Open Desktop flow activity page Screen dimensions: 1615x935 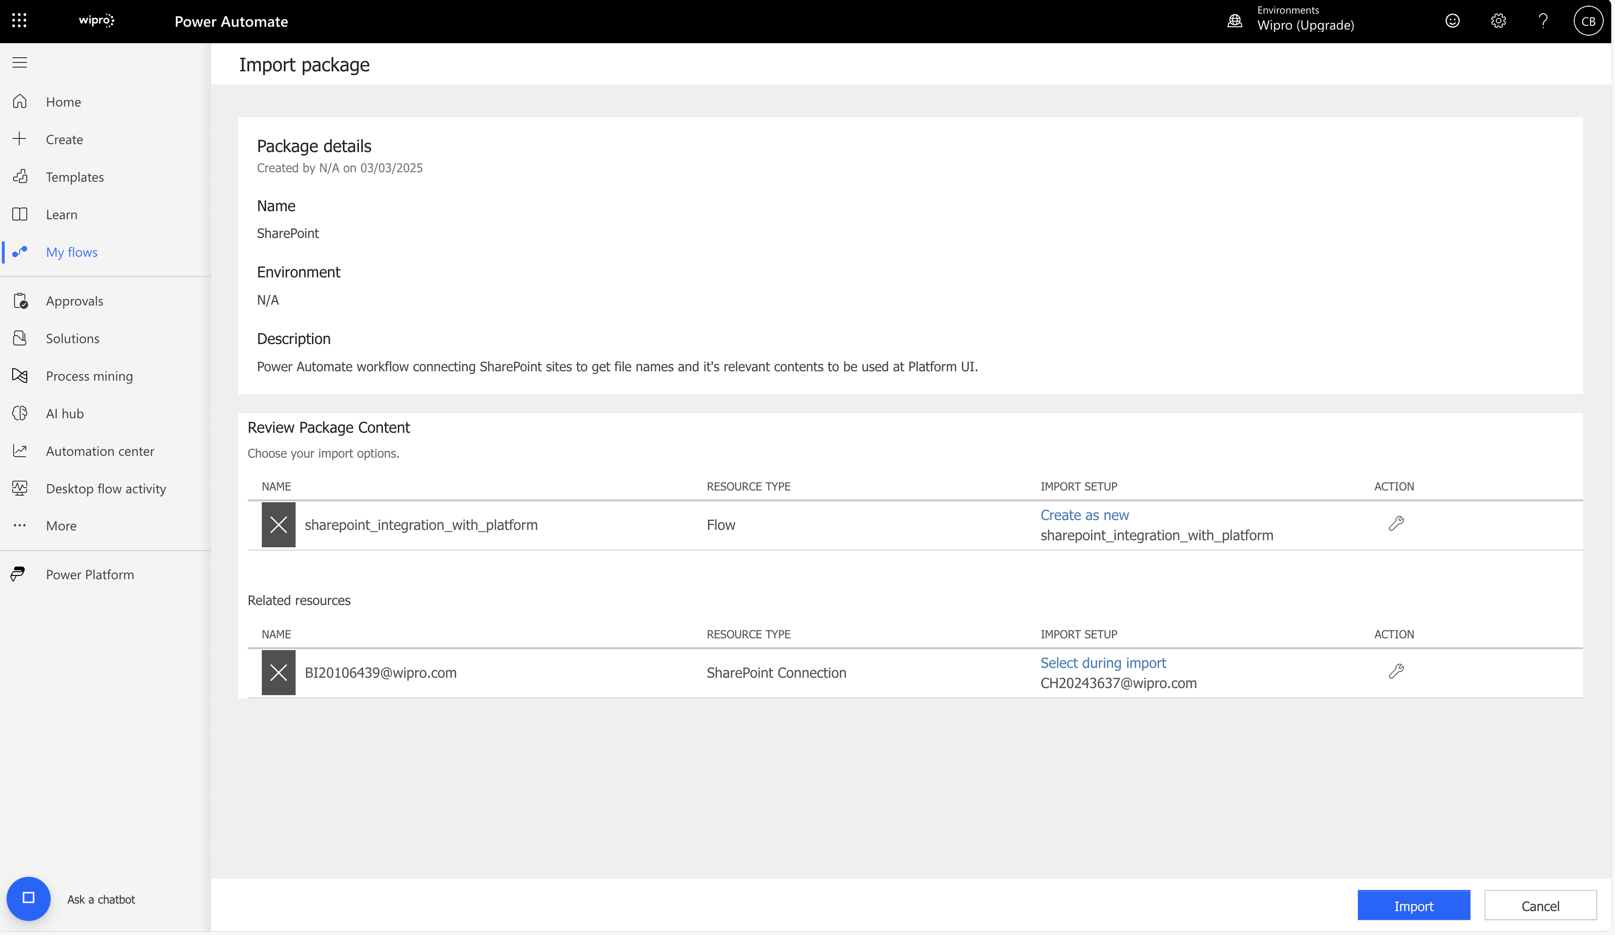106,489
